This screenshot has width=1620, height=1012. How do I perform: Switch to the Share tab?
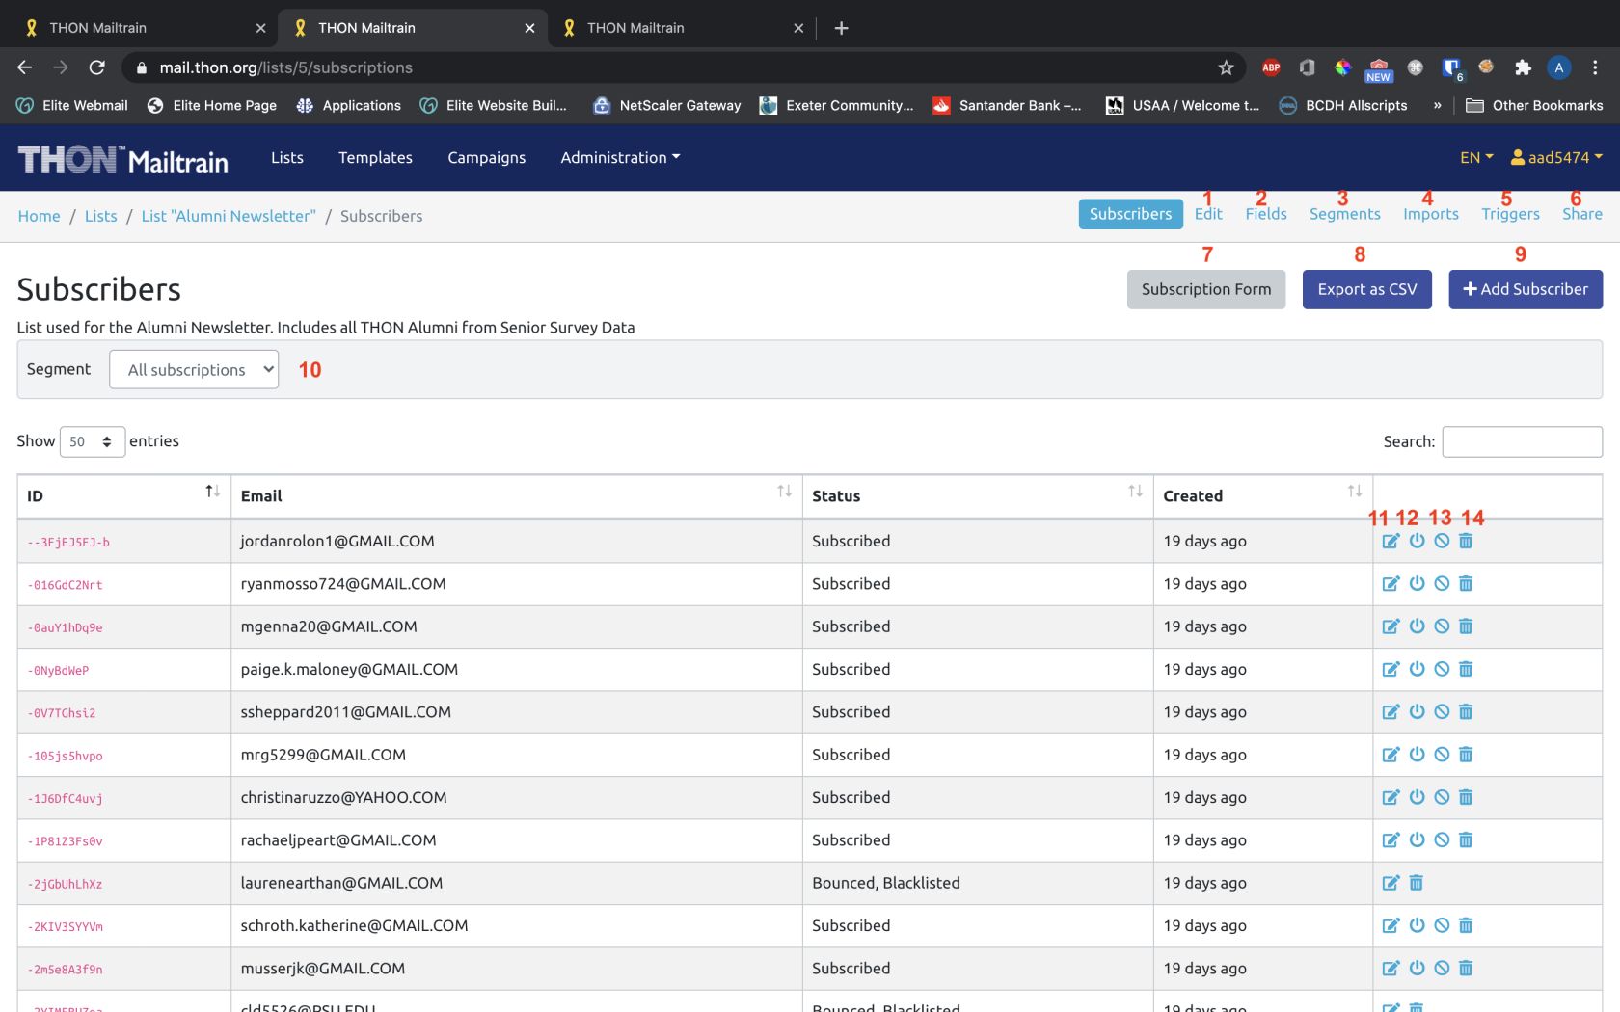(1581, 214)
